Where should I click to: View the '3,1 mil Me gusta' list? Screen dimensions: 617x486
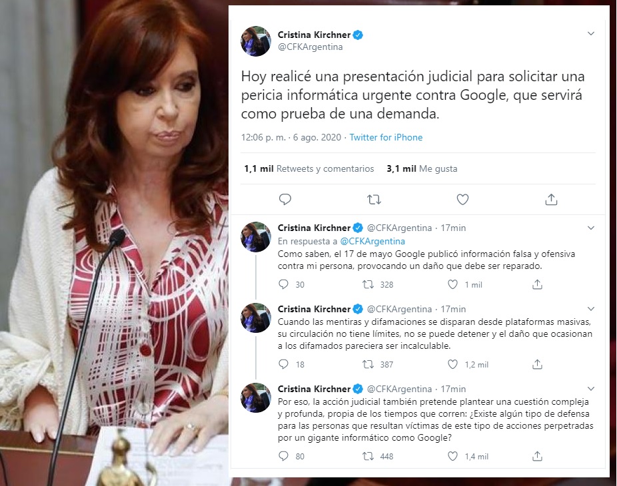[x=422, y=168]
